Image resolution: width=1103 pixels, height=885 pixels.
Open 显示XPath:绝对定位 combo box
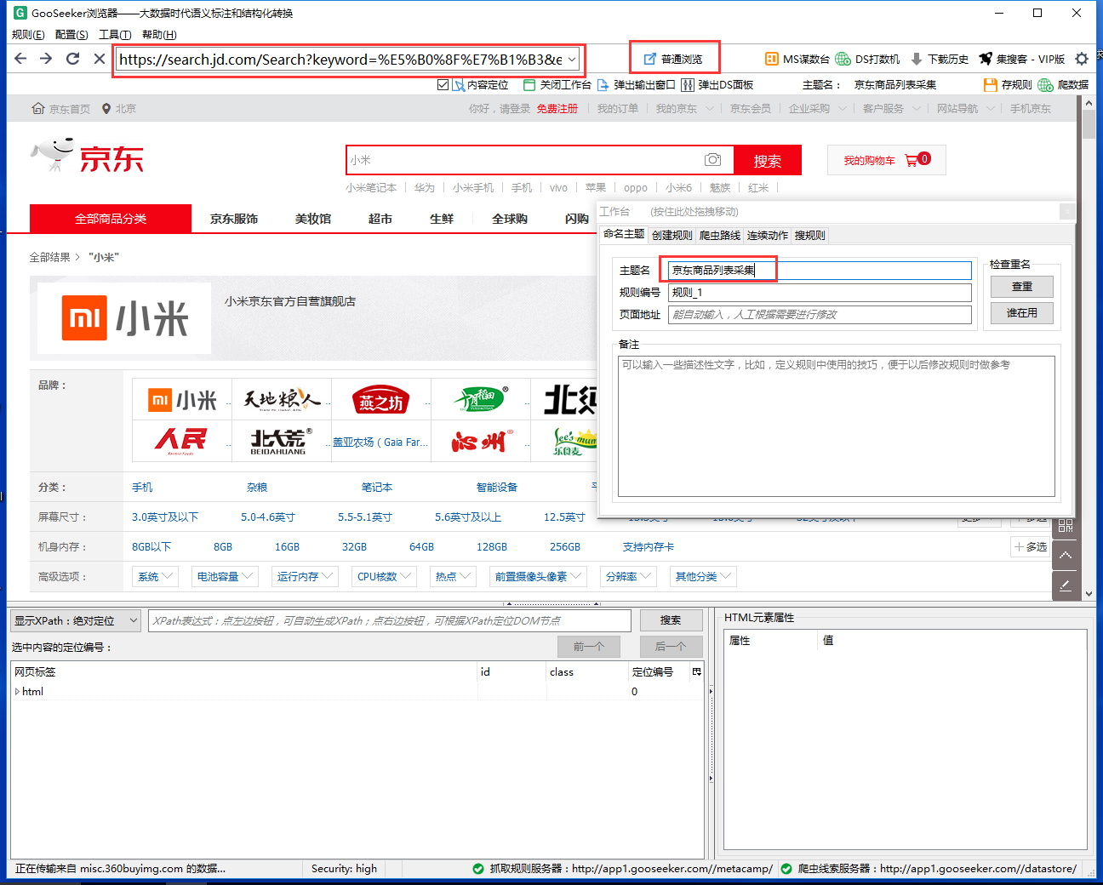pyautogui.click(x=76, y=620)
